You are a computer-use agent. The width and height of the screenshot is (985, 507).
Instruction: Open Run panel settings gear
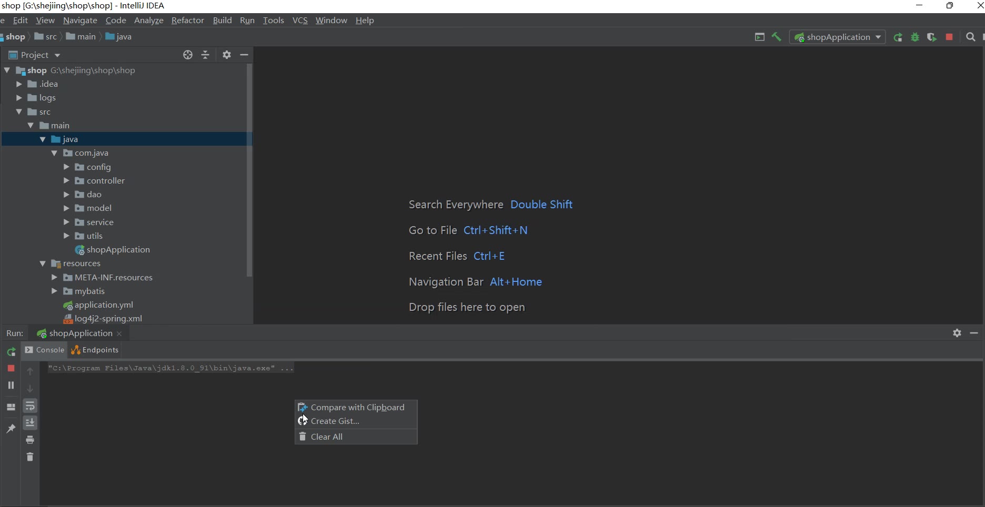(957, 333)
